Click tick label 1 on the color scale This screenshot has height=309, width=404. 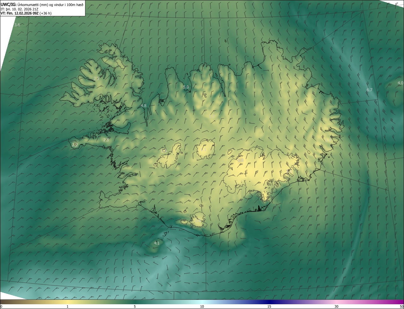coord(68,306)
